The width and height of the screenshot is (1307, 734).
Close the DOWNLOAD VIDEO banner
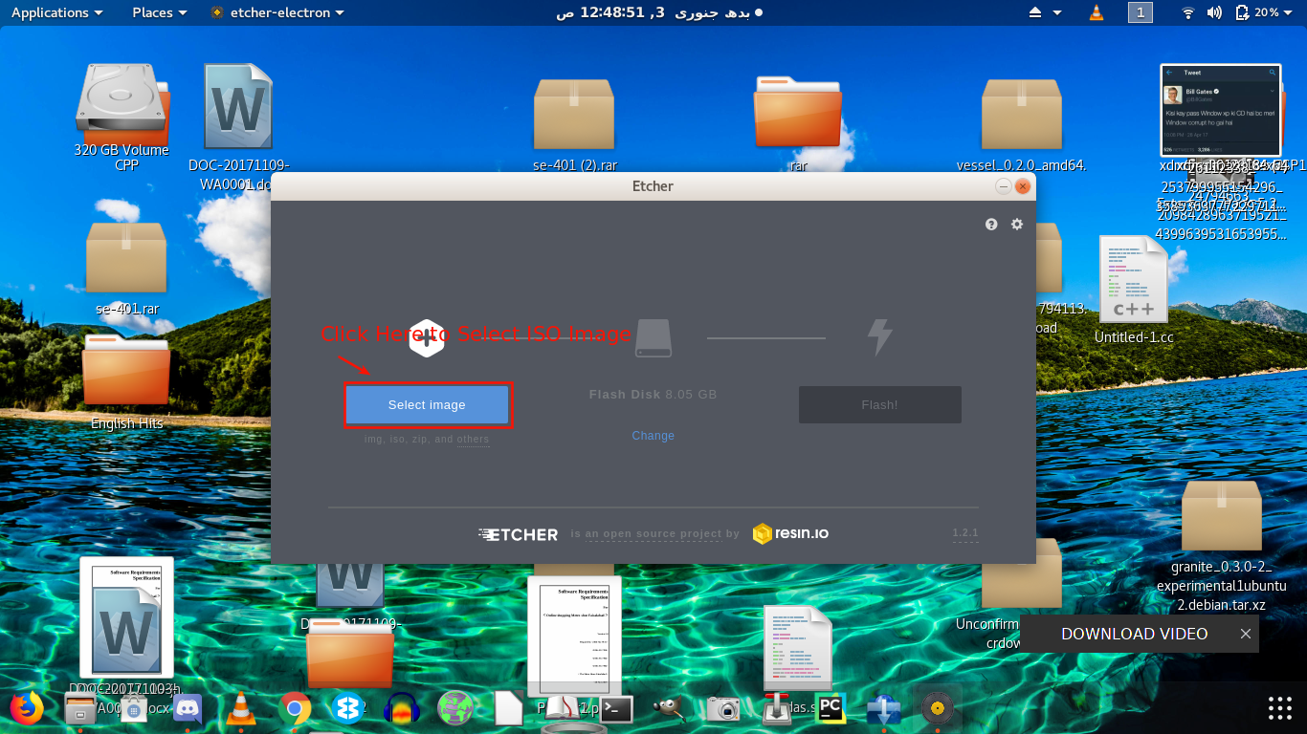pyautogui.click(x=1246, y=634)
